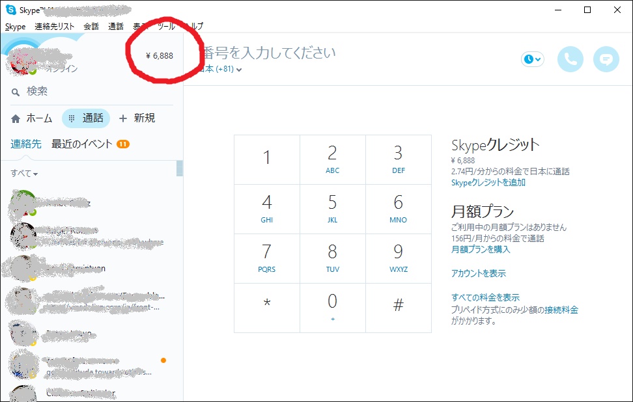This screenshot has height=402, width=633.
Task: Click the Skype logo in the title bar
Action: tap(11, 10)
